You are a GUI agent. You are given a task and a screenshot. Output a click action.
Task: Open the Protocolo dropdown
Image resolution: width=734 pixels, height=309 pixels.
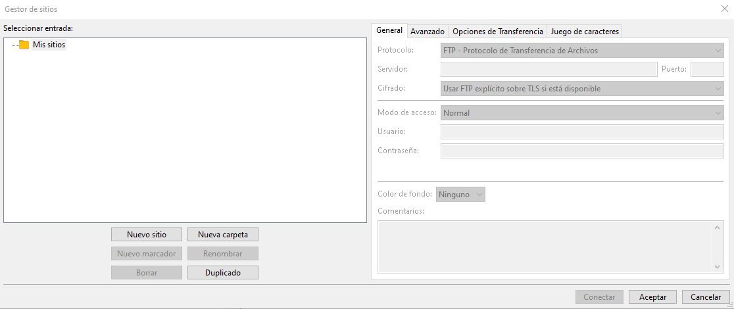point(582,51)
